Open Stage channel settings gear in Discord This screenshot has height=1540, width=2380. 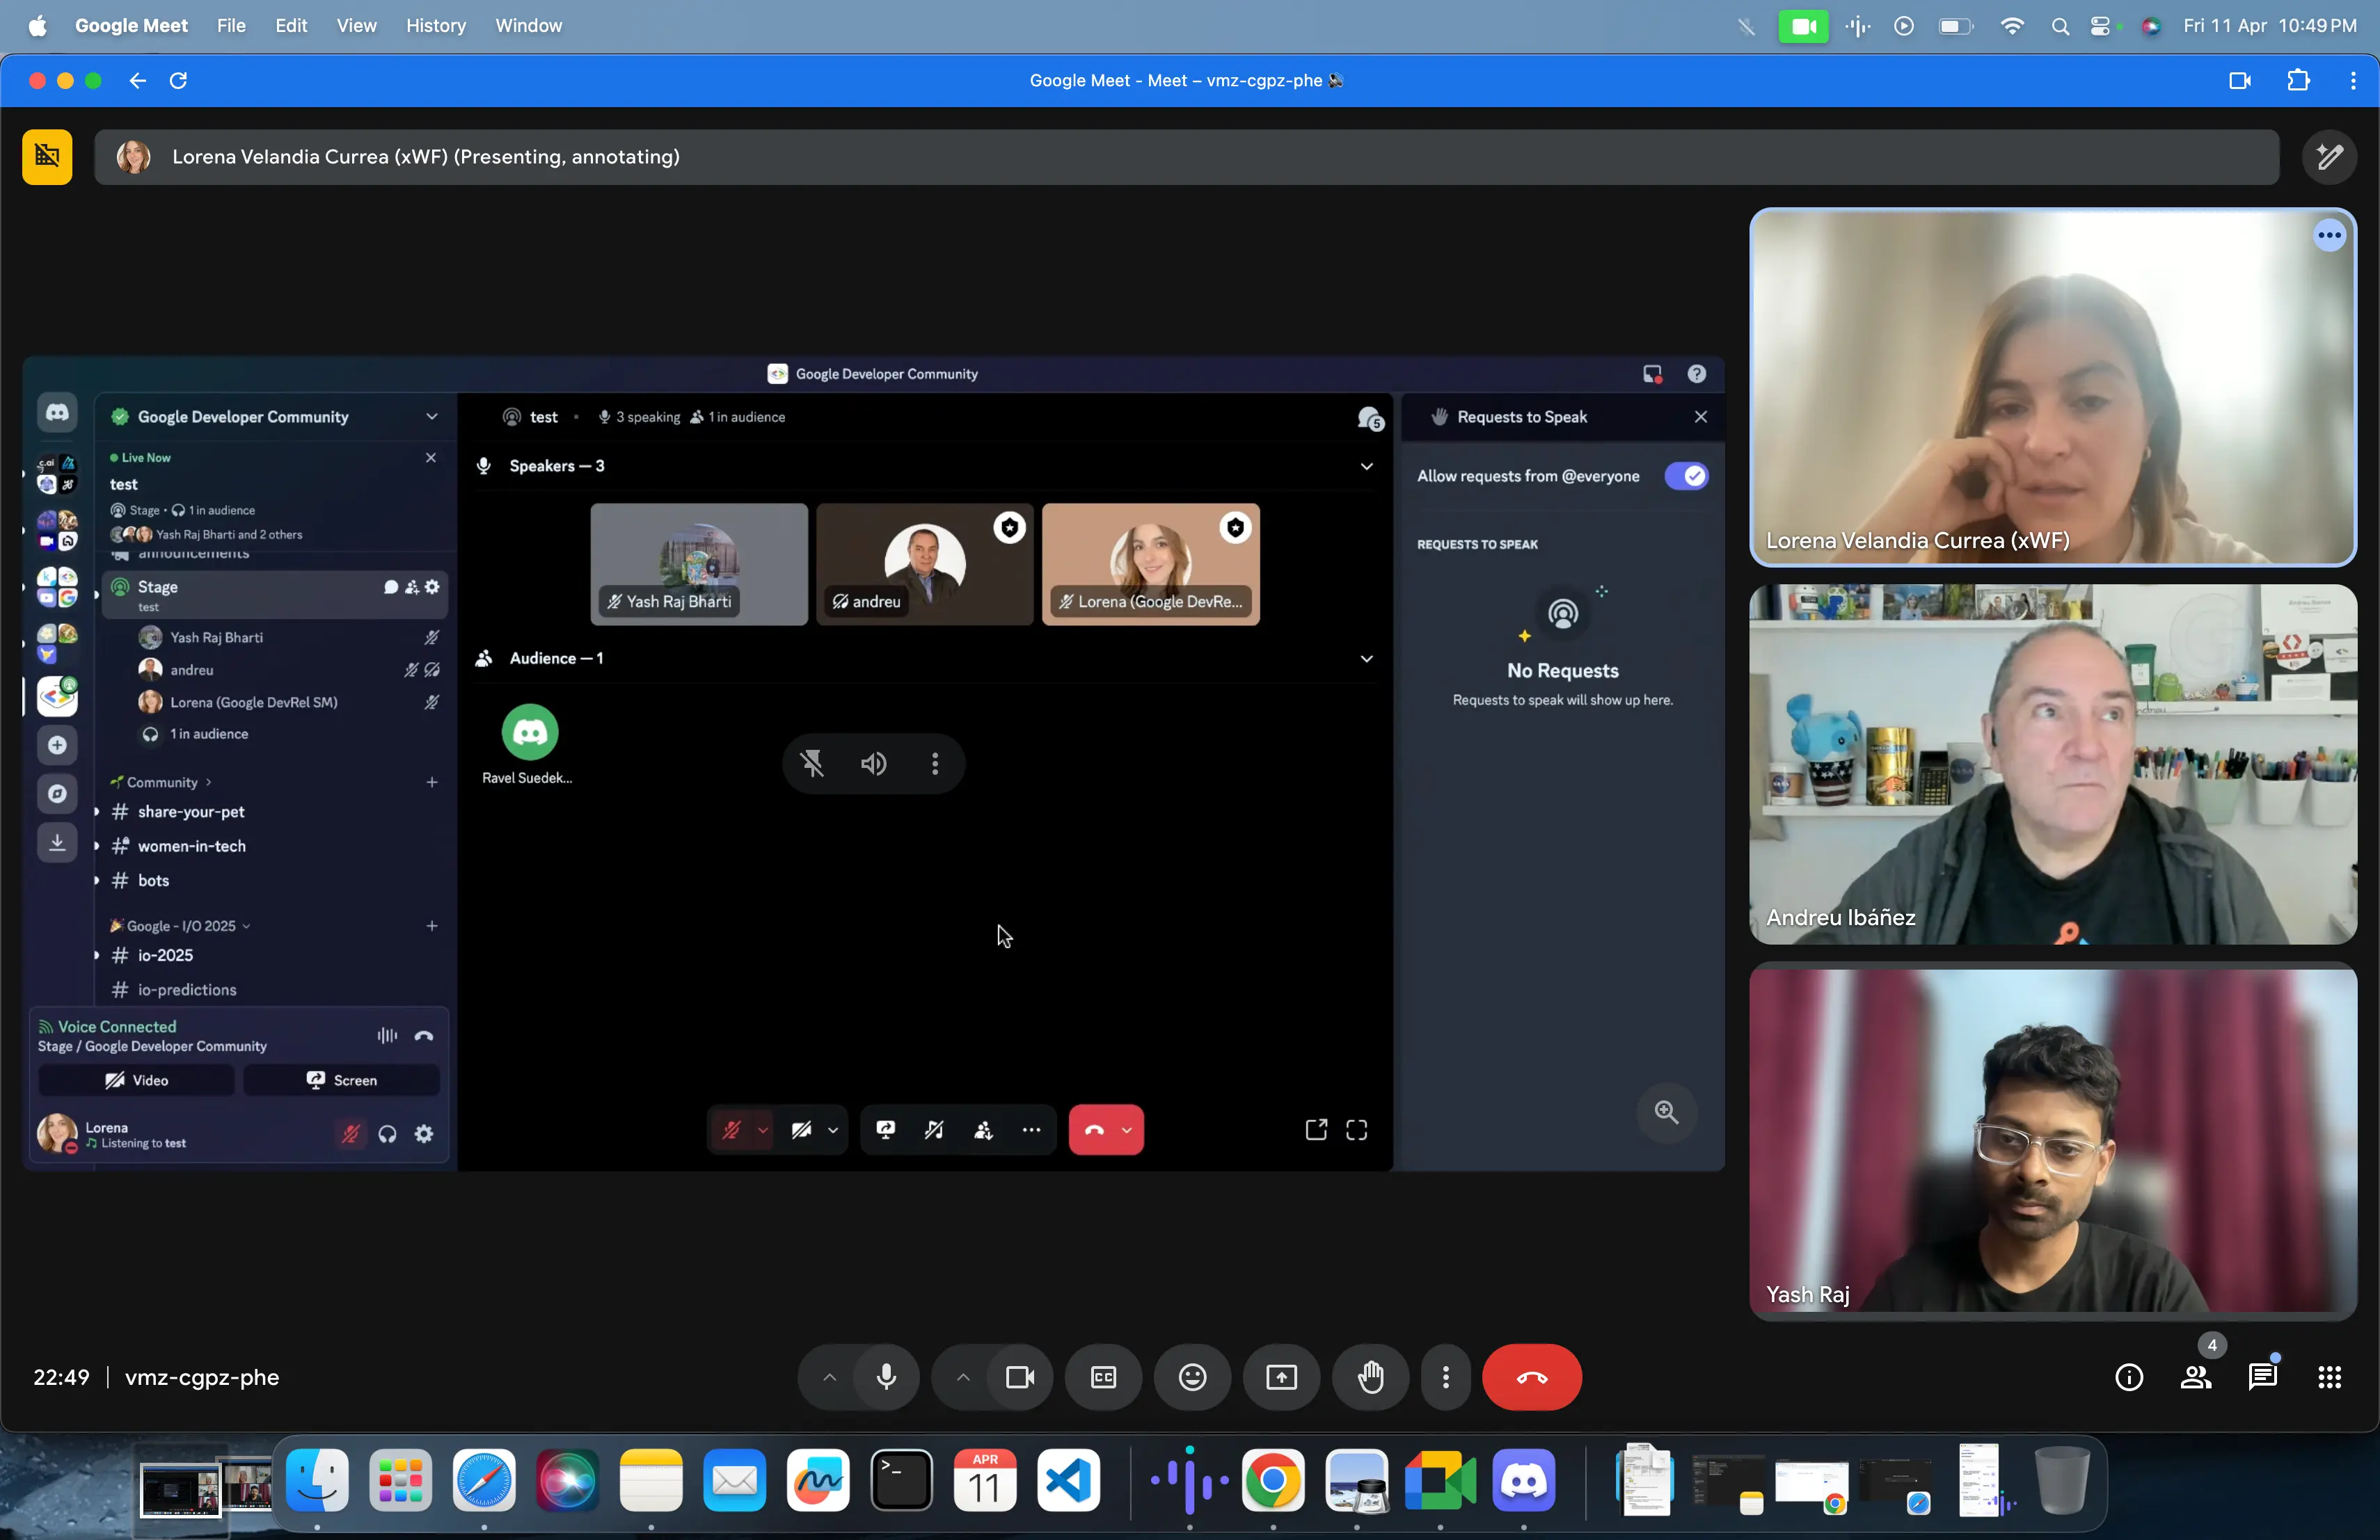click(x=432, y=586)
